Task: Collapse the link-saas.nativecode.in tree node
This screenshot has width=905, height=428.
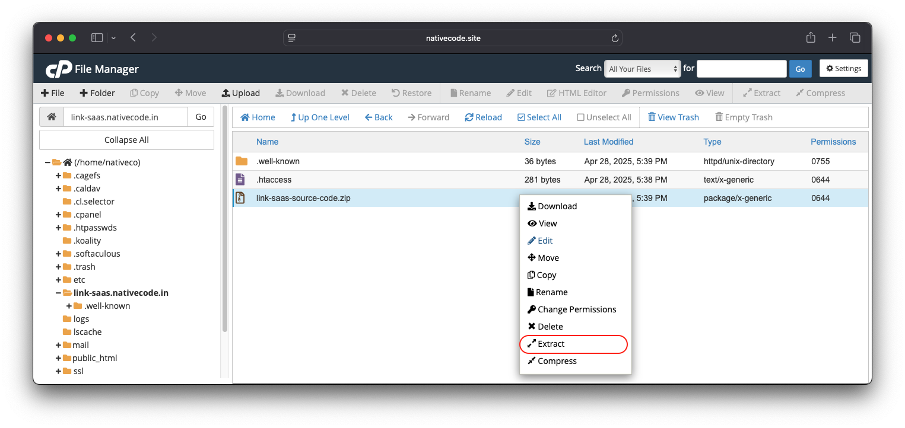Action: coord(58,293)
